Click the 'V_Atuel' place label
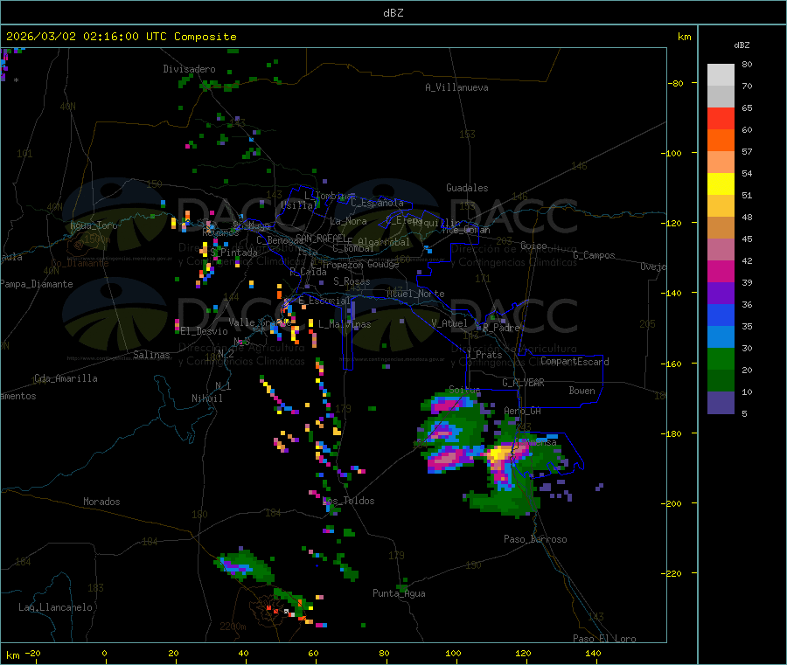The height and width of the screenshot is (665, 787). pos(449,323)
